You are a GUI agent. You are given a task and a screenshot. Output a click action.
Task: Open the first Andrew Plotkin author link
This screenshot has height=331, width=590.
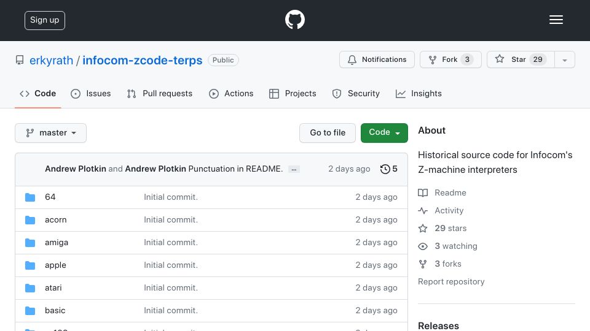[75, 169]
